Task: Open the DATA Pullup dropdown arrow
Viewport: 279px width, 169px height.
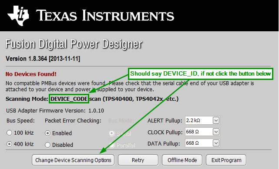Action: [216, 143]
